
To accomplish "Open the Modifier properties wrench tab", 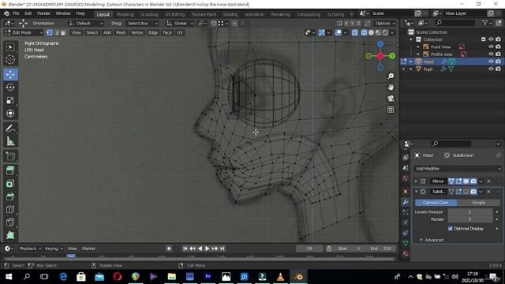I will point(406,202).
